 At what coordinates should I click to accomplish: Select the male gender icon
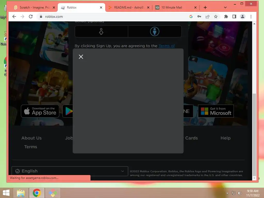pos(155,31)
